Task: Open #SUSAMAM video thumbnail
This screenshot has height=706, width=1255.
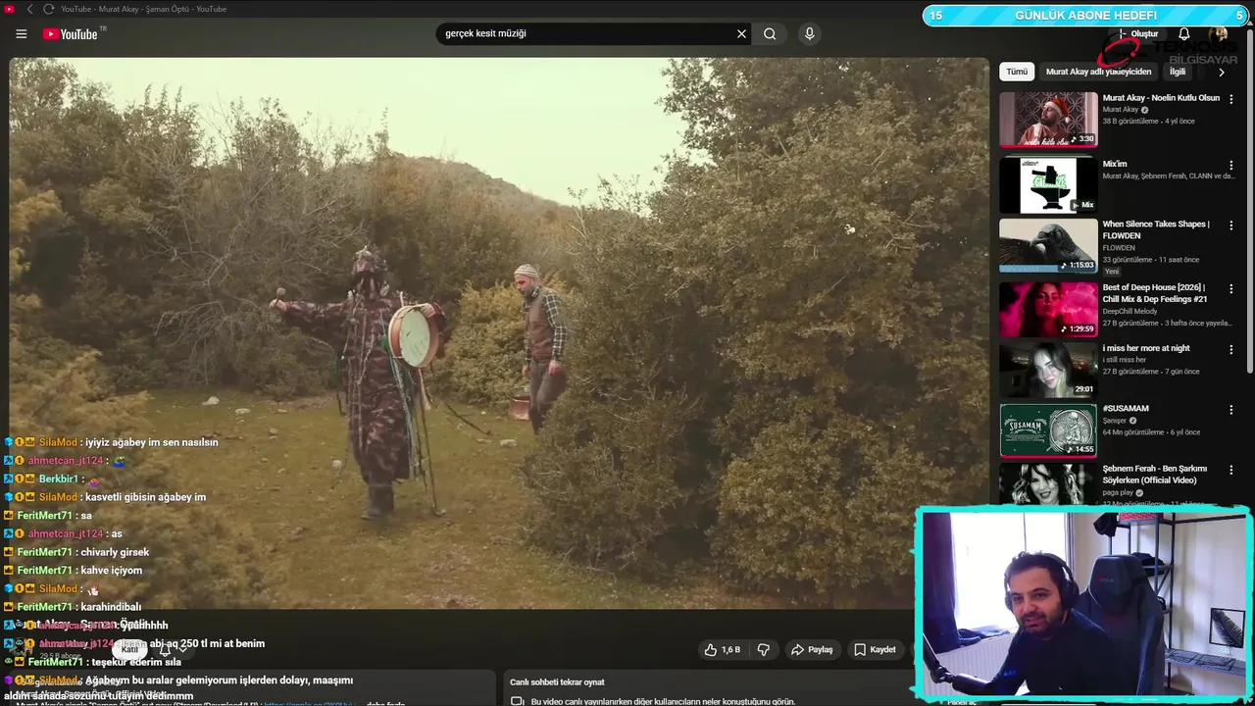Action: coord(1048,429)
